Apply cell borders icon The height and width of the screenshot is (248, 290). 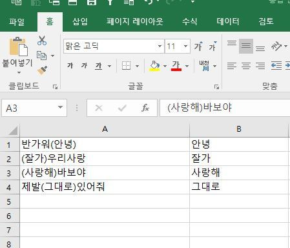tap(126, 66)
